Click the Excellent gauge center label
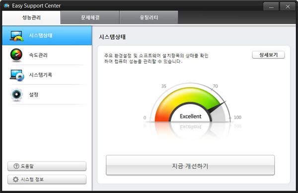Viewport: 298px width, 193px height. point(190,116)
